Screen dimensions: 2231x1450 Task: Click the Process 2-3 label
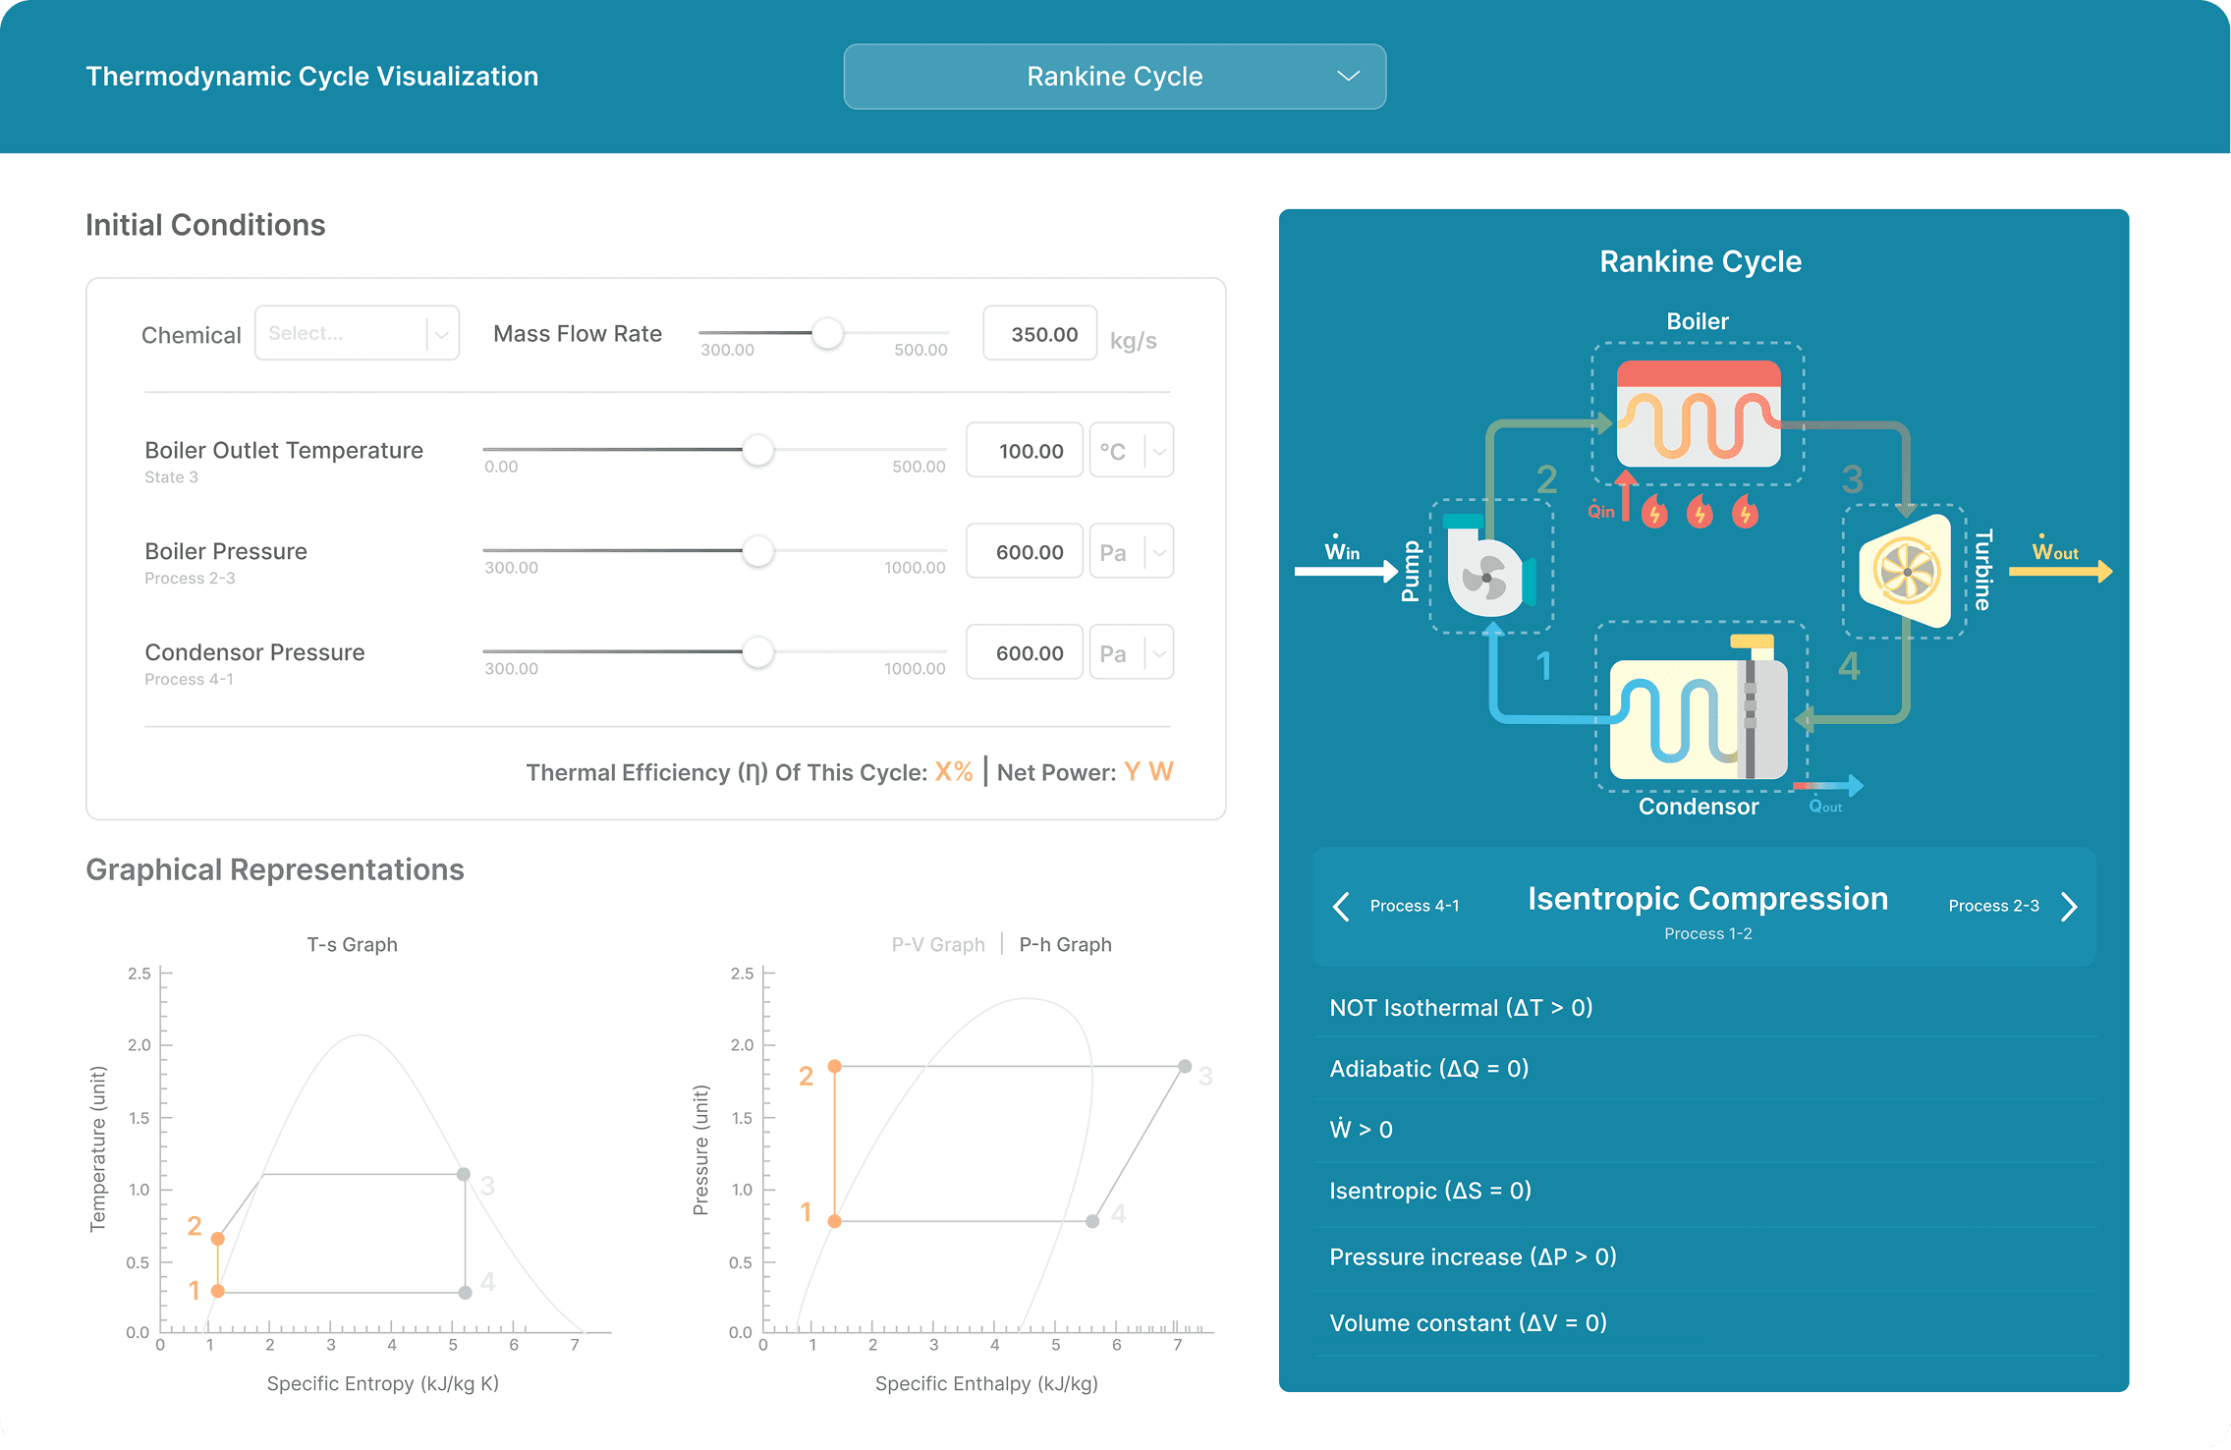1994,906
